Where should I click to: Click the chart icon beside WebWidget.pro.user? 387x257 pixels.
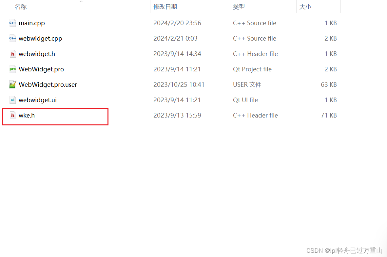tap(12, 84)
